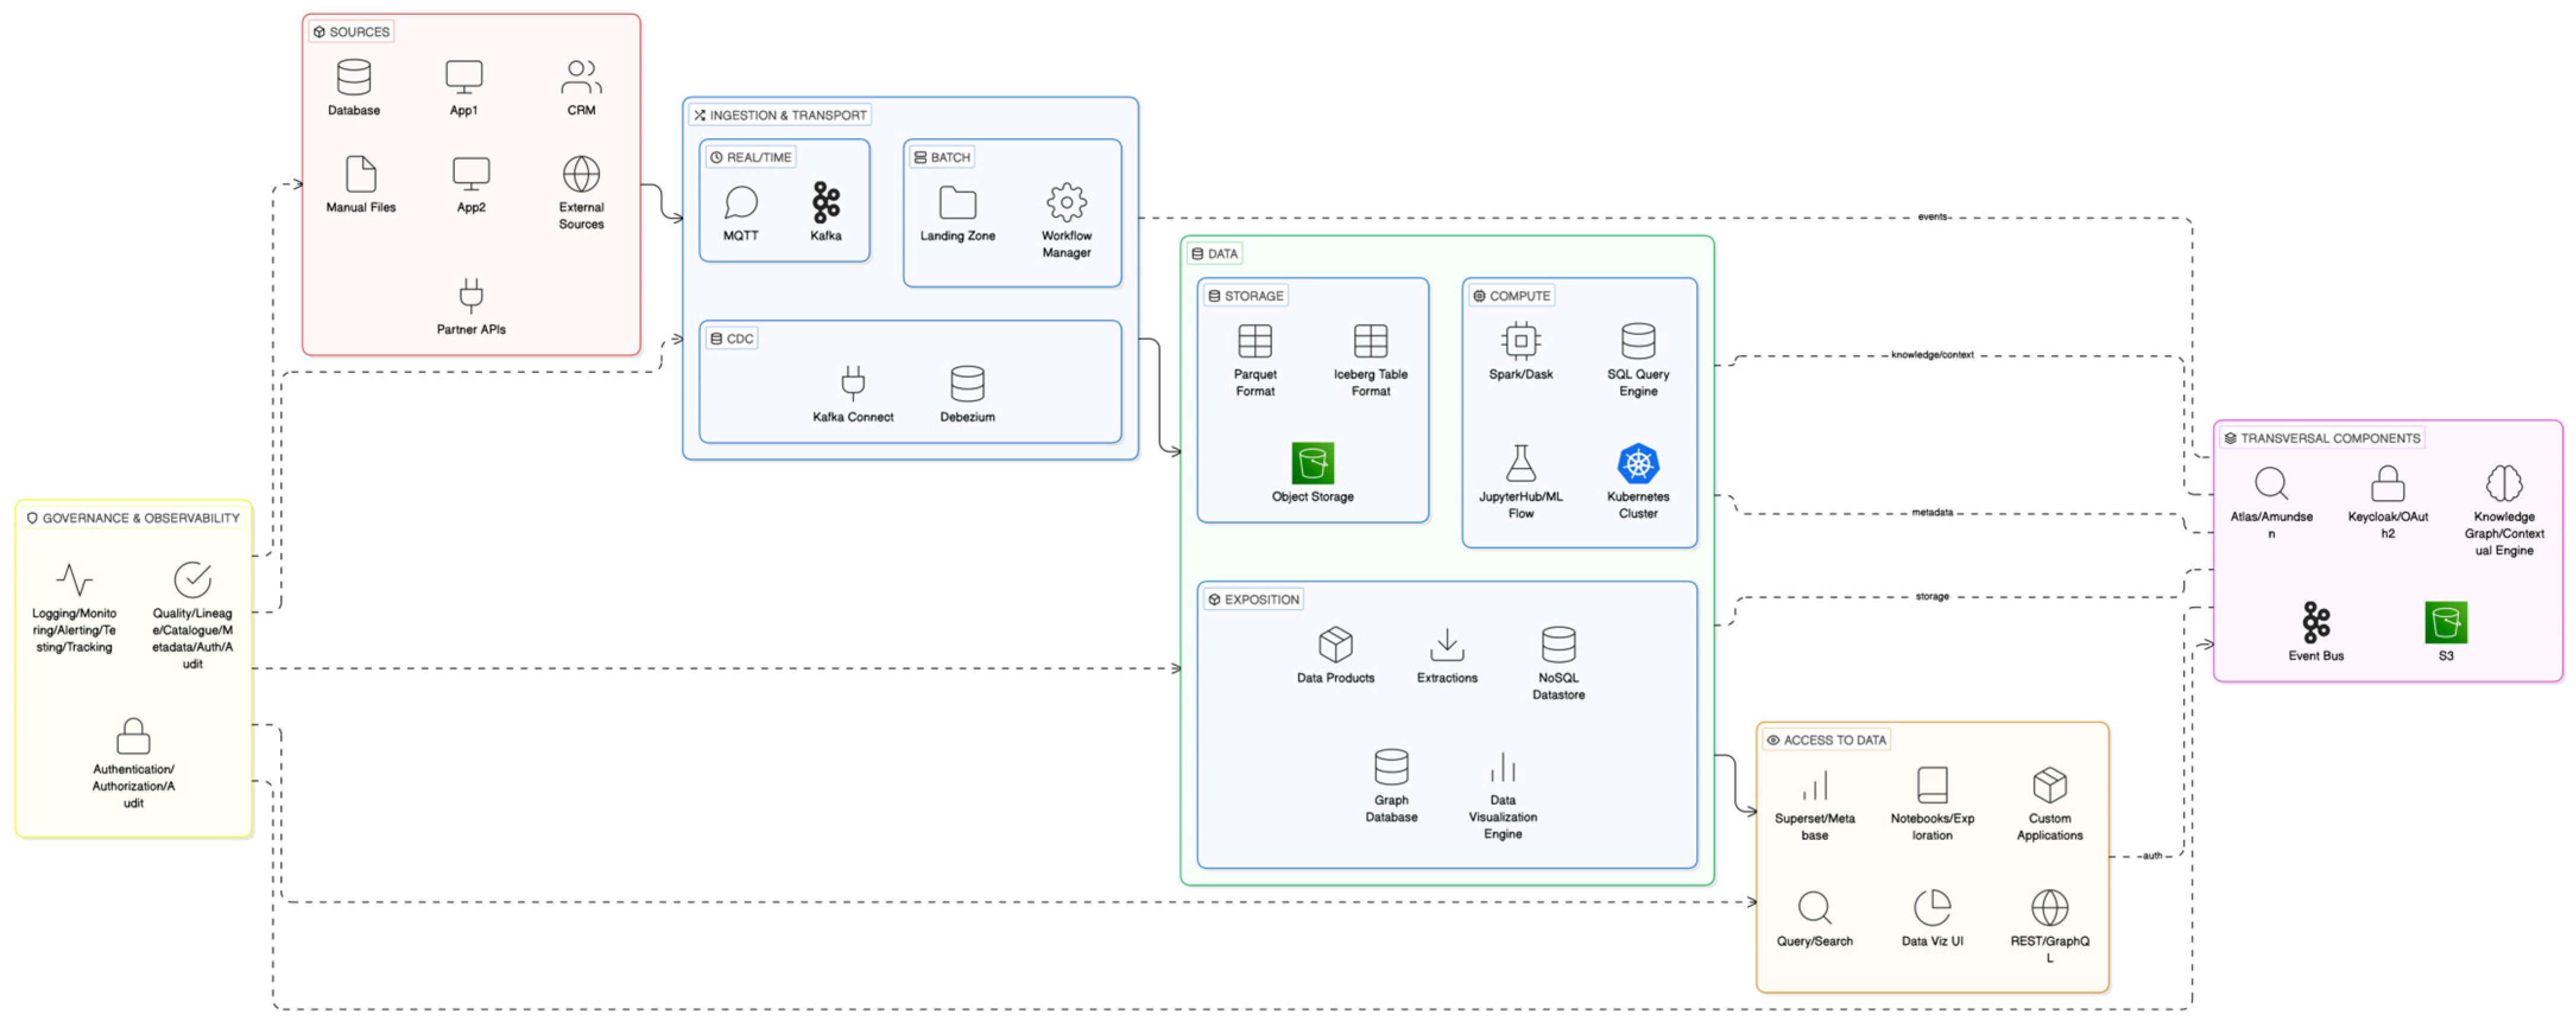2576x1024 pixels.
Task: Click the JupyterHub/ML Flow flask icon
Action: coord(1520,464)
